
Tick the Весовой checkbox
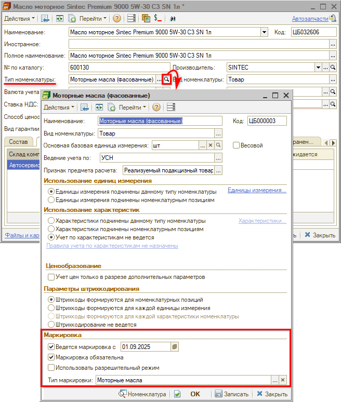point(236,145)
